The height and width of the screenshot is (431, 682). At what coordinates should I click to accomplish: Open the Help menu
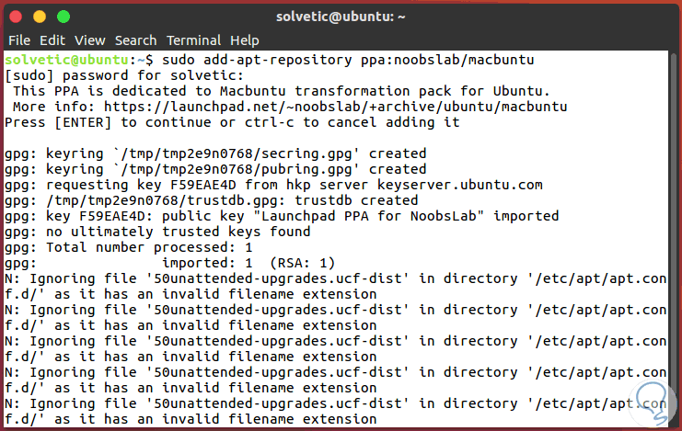(x=245, y=40)
